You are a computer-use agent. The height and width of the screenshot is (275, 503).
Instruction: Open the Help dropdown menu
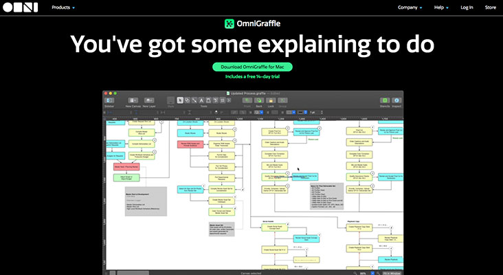pyautogui.click(x=441, y=8)
